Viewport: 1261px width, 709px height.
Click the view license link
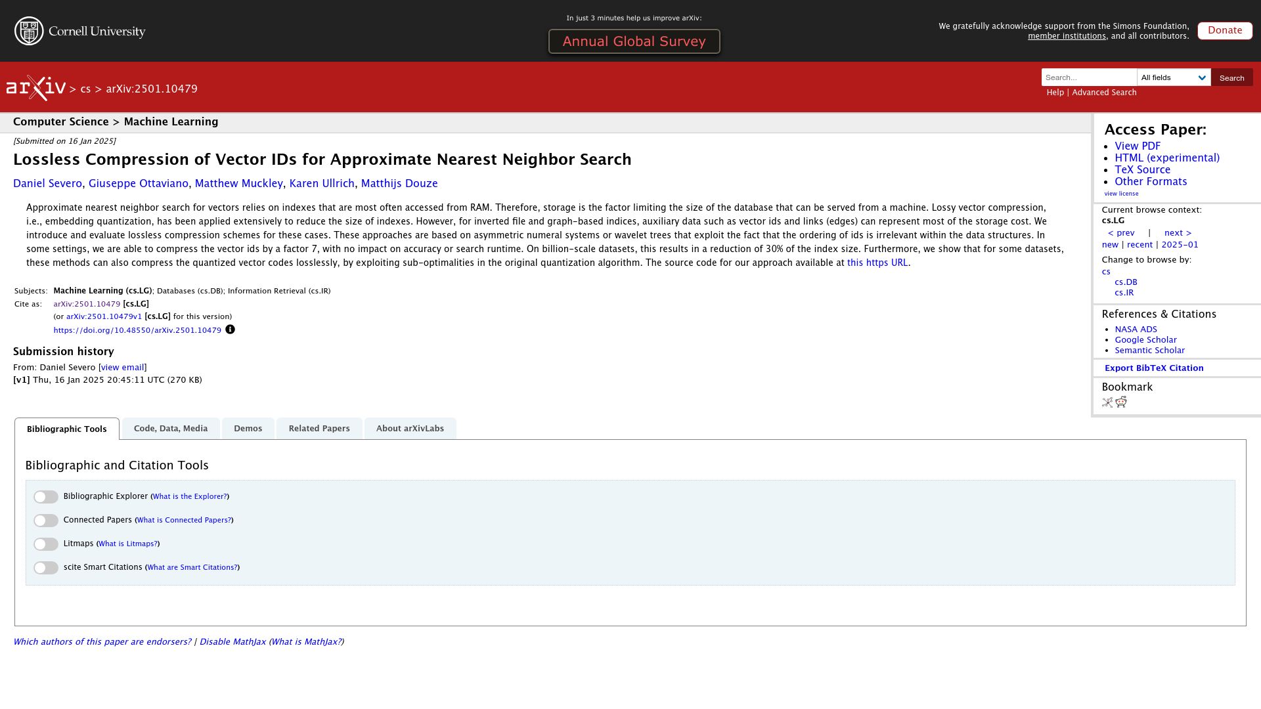click(1121, 194)
